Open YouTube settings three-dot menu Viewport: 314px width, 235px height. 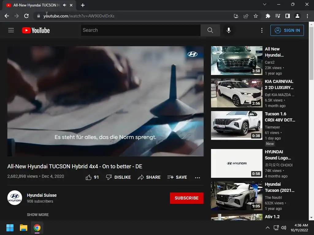[x=262, y=30]
